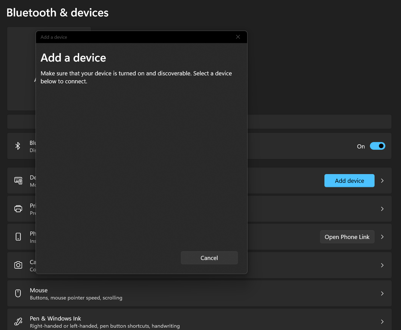Screen dimensions: 401x330
Task: Click the Add a device dialog heading
Action: [x=73, y=58]
